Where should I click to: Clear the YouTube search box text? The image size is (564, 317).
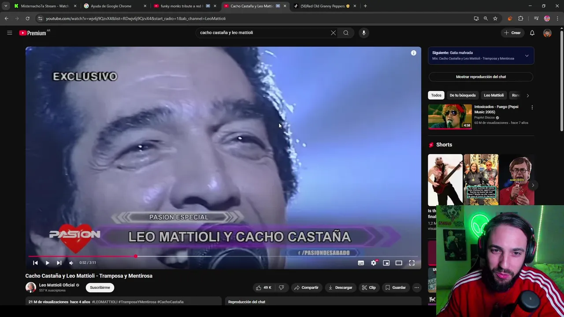[x=333, y=33]
